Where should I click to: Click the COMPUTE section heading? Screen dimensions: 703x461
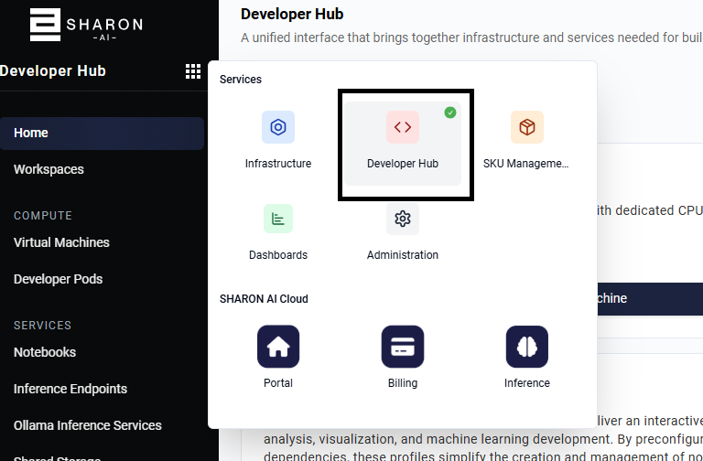pos(43,216)
